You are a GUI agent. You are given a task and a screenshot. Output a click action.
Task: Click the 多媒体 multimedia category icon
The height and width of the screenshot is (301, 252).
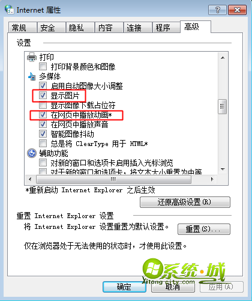click(32, 76)
